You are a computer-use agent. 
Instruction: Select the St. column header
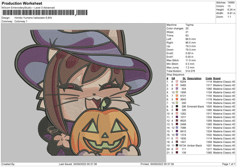click(184, 78)
